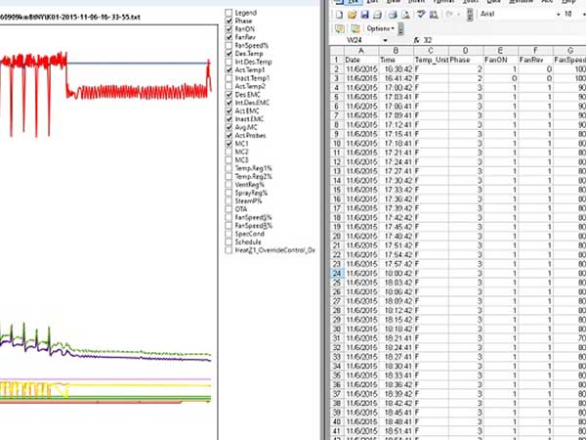Uncheck the Des.EMC checkbox
This screenshot has height=440, width=586.
(229, 95)
